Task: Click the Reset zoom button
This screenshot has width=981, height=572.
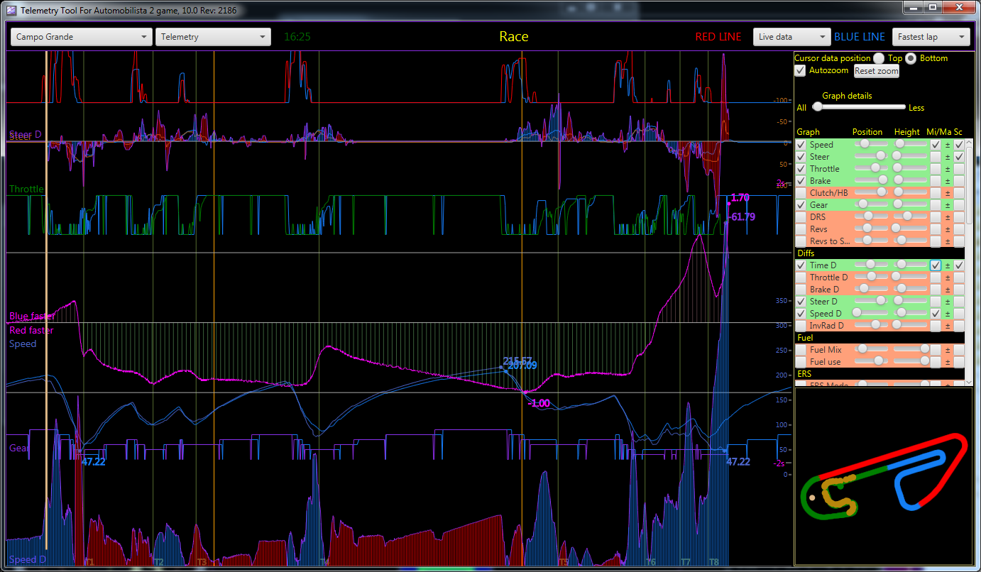Action: (876, 71)
